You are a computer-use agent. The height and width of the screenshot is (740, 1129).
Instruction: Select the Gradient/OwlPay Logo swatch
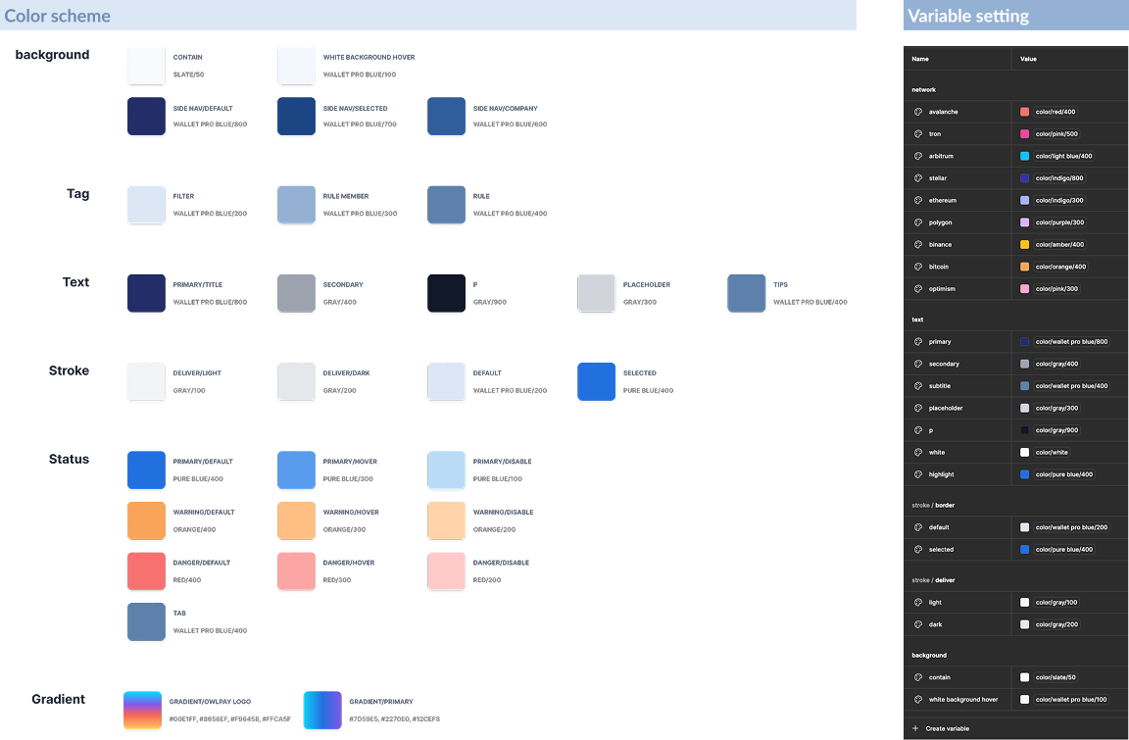tap(142, 711)
